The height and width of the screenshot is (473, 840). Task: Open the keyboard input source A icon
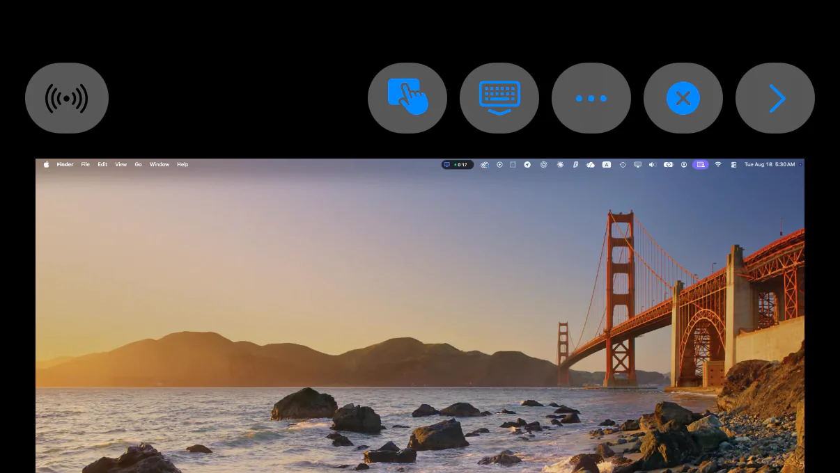click(607, 165)
